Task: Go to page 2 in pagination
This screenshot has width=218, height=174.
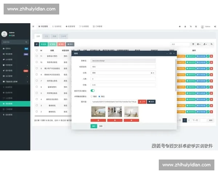Action: click(189, 120)
